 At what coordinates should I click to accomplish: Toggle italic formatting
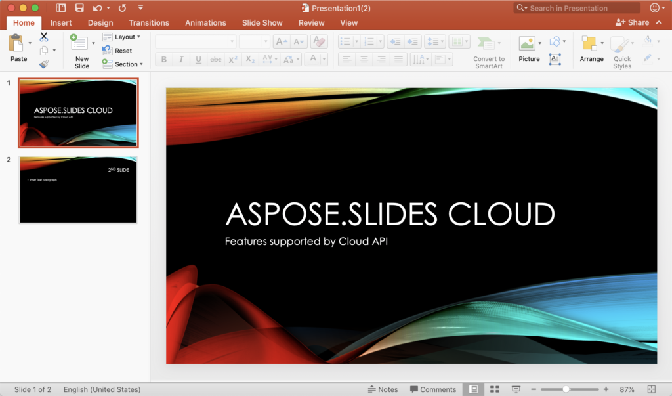(x=181, y=59)
